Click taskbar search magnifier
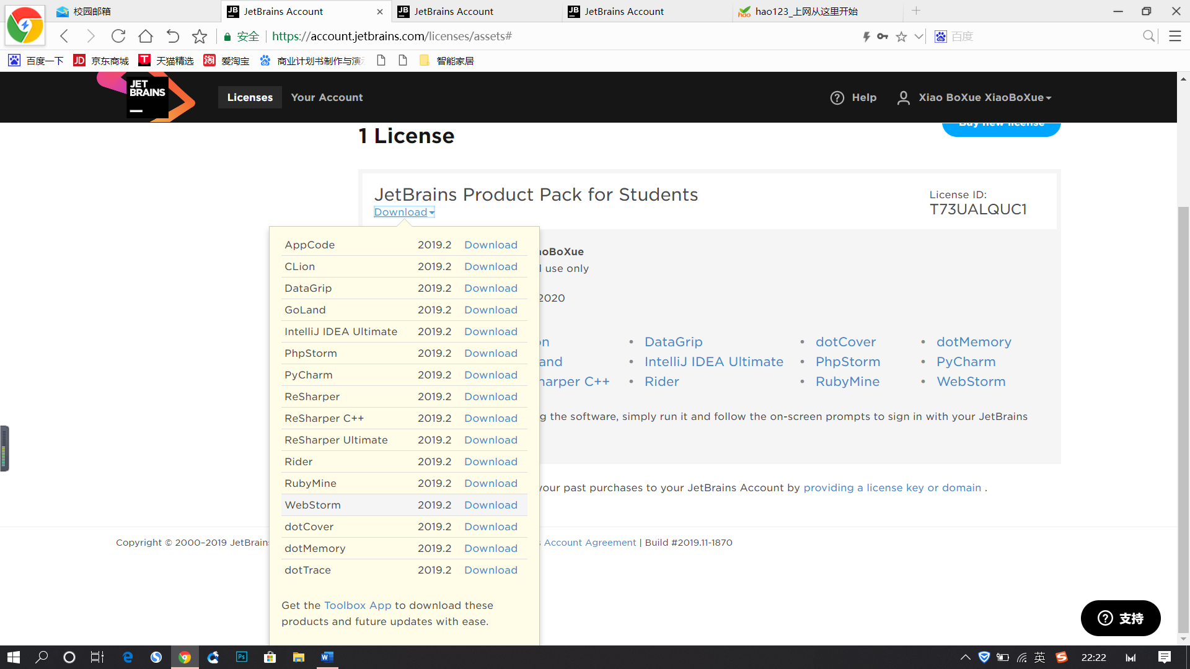Screen dimensions: 1190x669 (42, 657)
